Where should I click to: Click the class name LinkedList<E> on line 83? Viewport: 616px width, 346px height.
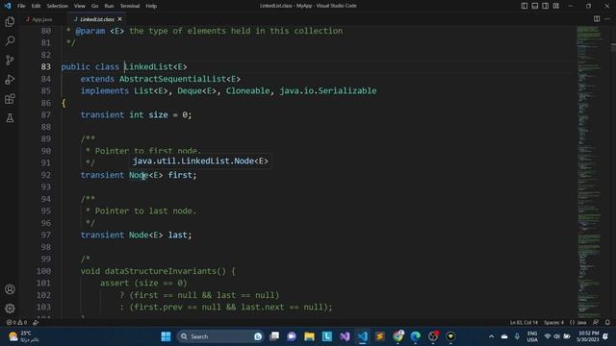[156, 66]
